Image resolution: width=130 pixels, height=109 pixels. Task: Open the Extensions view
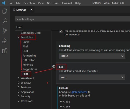(5, 51)
